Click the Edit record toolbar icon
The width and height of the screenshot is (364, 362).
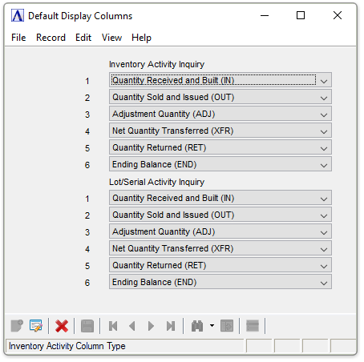(36, 326)
